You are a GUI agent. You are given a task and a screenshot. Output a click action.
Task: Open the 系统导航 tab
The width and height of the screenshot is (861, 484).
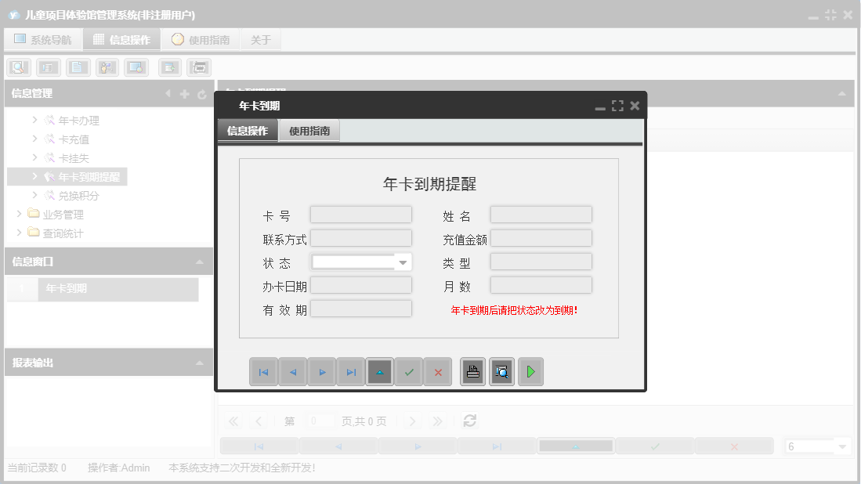[43, 38]
